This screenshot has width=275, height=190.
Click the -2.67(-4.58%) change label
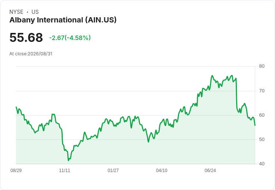[70, 38]
